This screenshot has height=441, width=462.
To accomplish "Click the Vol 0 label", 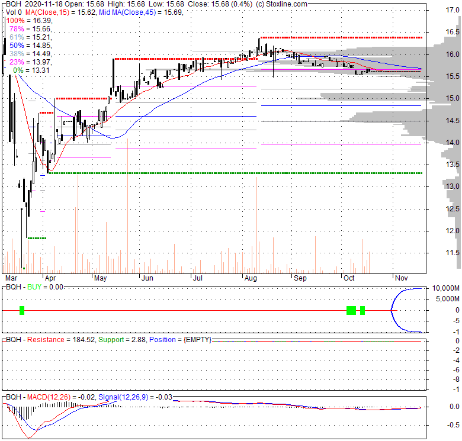I will (x=14, y=12).
